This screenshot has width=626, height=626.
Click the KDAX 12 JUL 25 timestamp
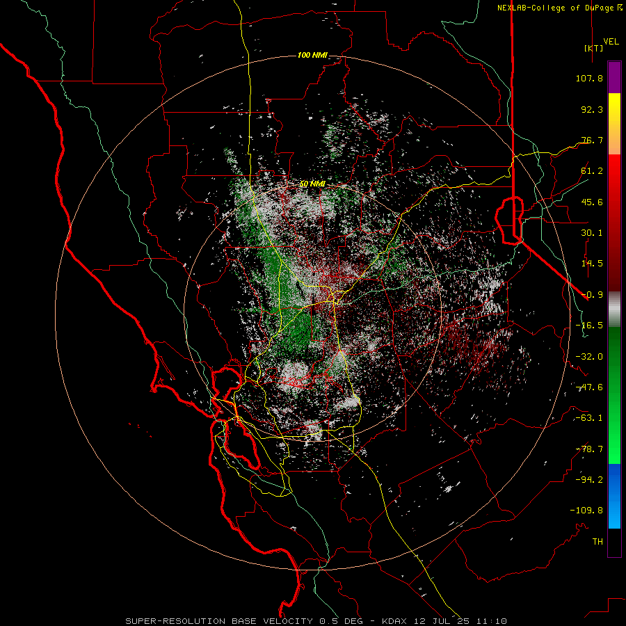[x=444, y=621]
